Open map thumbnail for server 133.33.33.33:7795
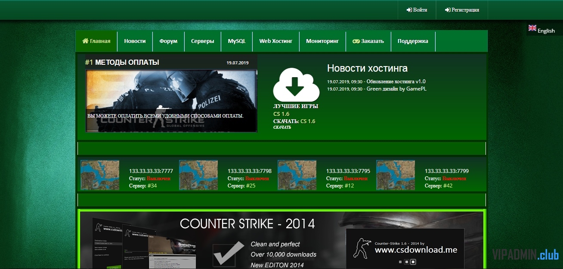The height and width of the screenshot is (269, 563). pyautogui.click(x=297, y=175)
